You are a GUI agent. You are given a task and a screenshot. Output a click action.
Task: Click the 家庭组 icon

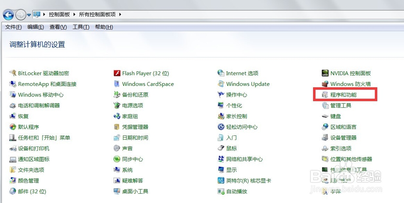117,116
